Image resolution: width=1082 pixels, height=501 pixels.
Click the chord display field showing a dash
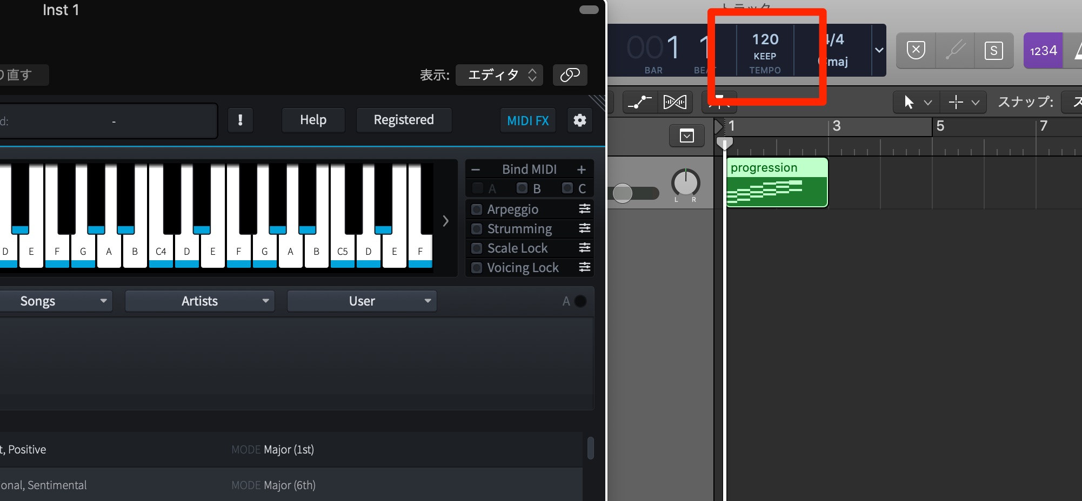109,121
